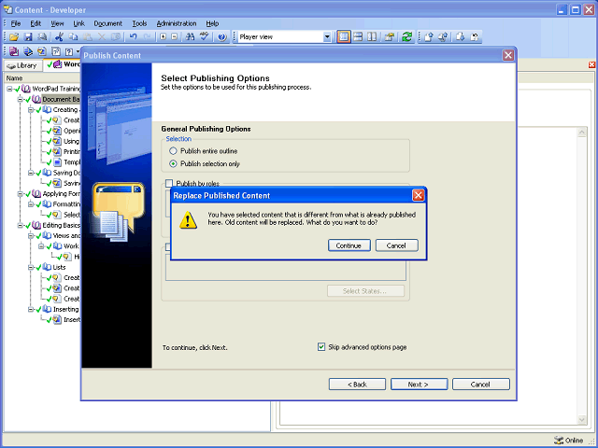Click Cancel in Replace Published Content dialog
Image resolution: width=598 pixels, height=448 pixels.
click(396, 245)
